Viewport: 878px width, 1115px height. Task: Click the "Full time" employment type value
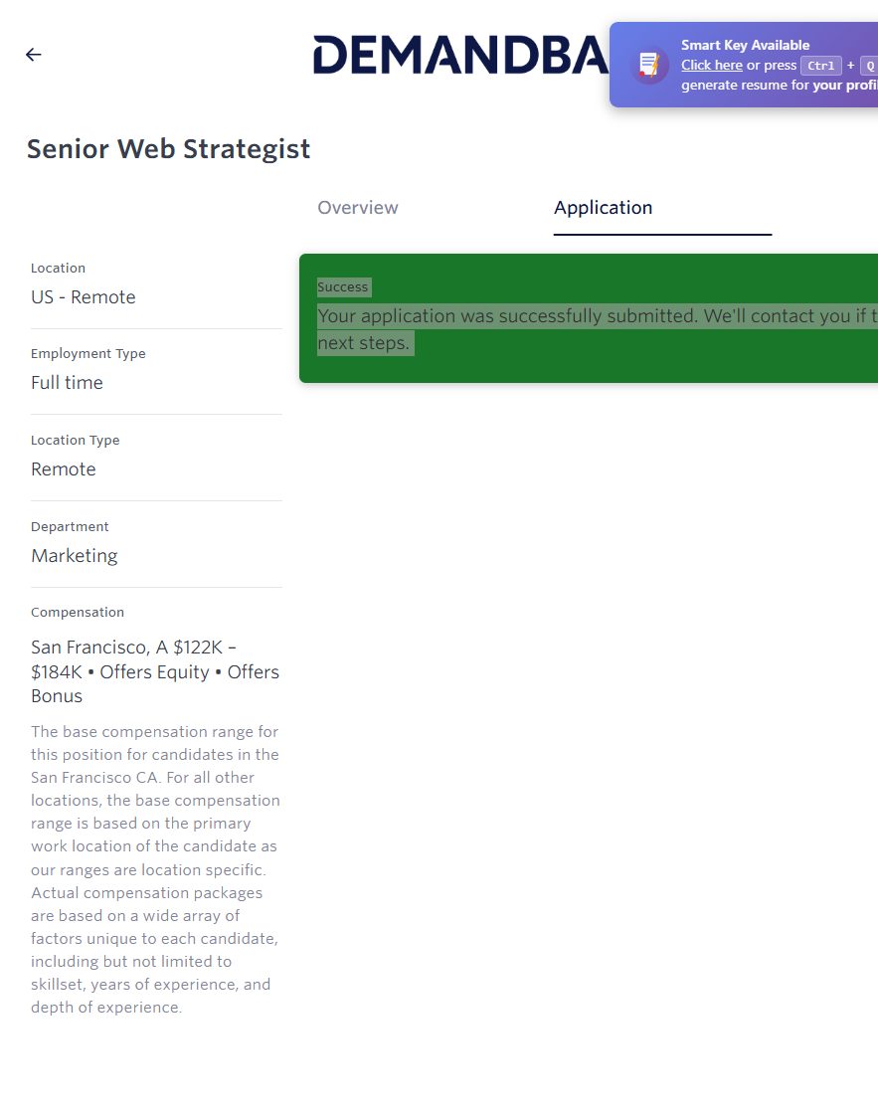click(67, 383)
